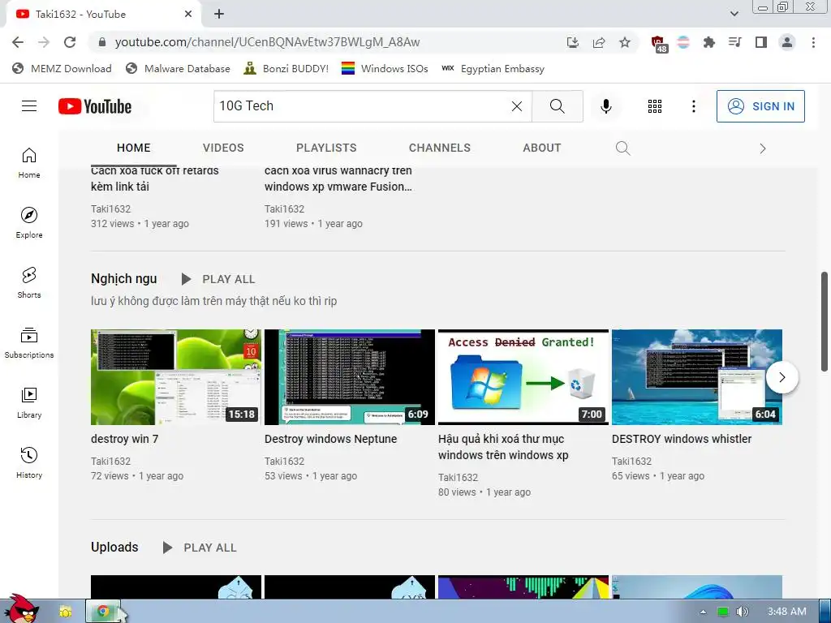831x623 pixels.
Task: Open Taki1632 channel link under destroy win 7
Action: [x=110, y=462]
